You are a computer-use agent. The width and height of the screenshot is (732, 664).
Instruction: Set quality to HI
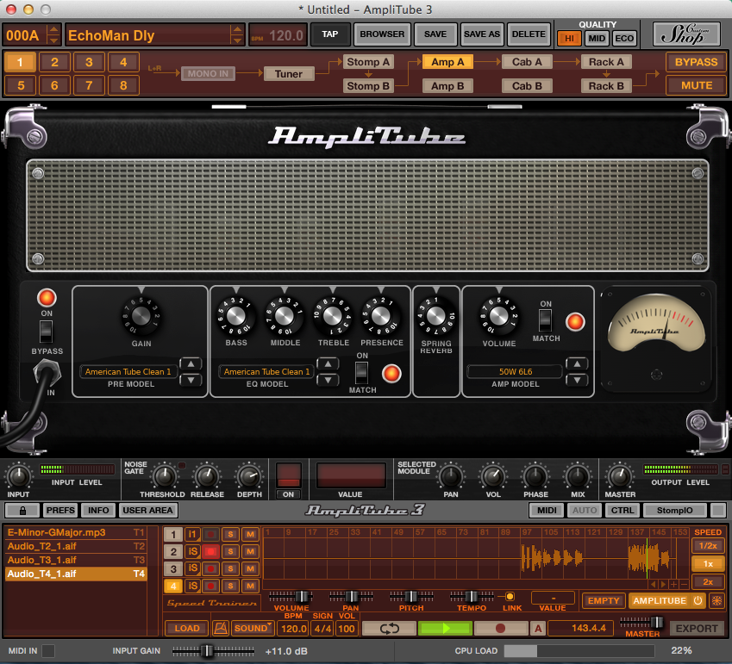tap(570, 38)
